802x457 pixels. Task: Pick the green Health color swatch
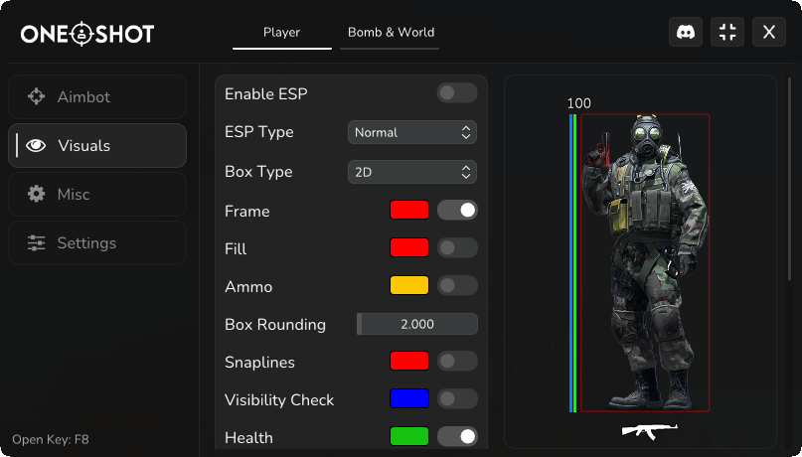click(x=409, y=436)
